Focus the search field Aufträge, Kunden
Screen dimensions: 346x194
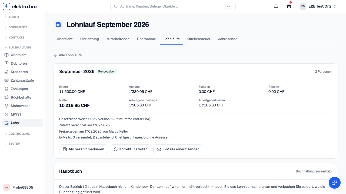173,6
